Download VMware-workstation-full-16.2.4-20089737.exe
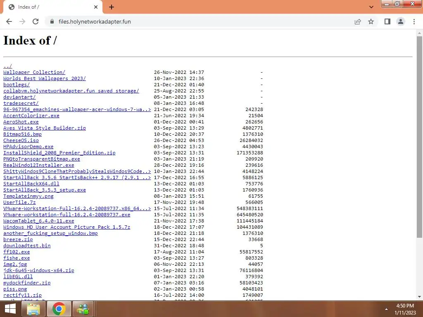Viewport: 423px width, 317px height. pos(67,215)
